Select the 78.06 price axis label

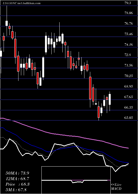[129, 13]
